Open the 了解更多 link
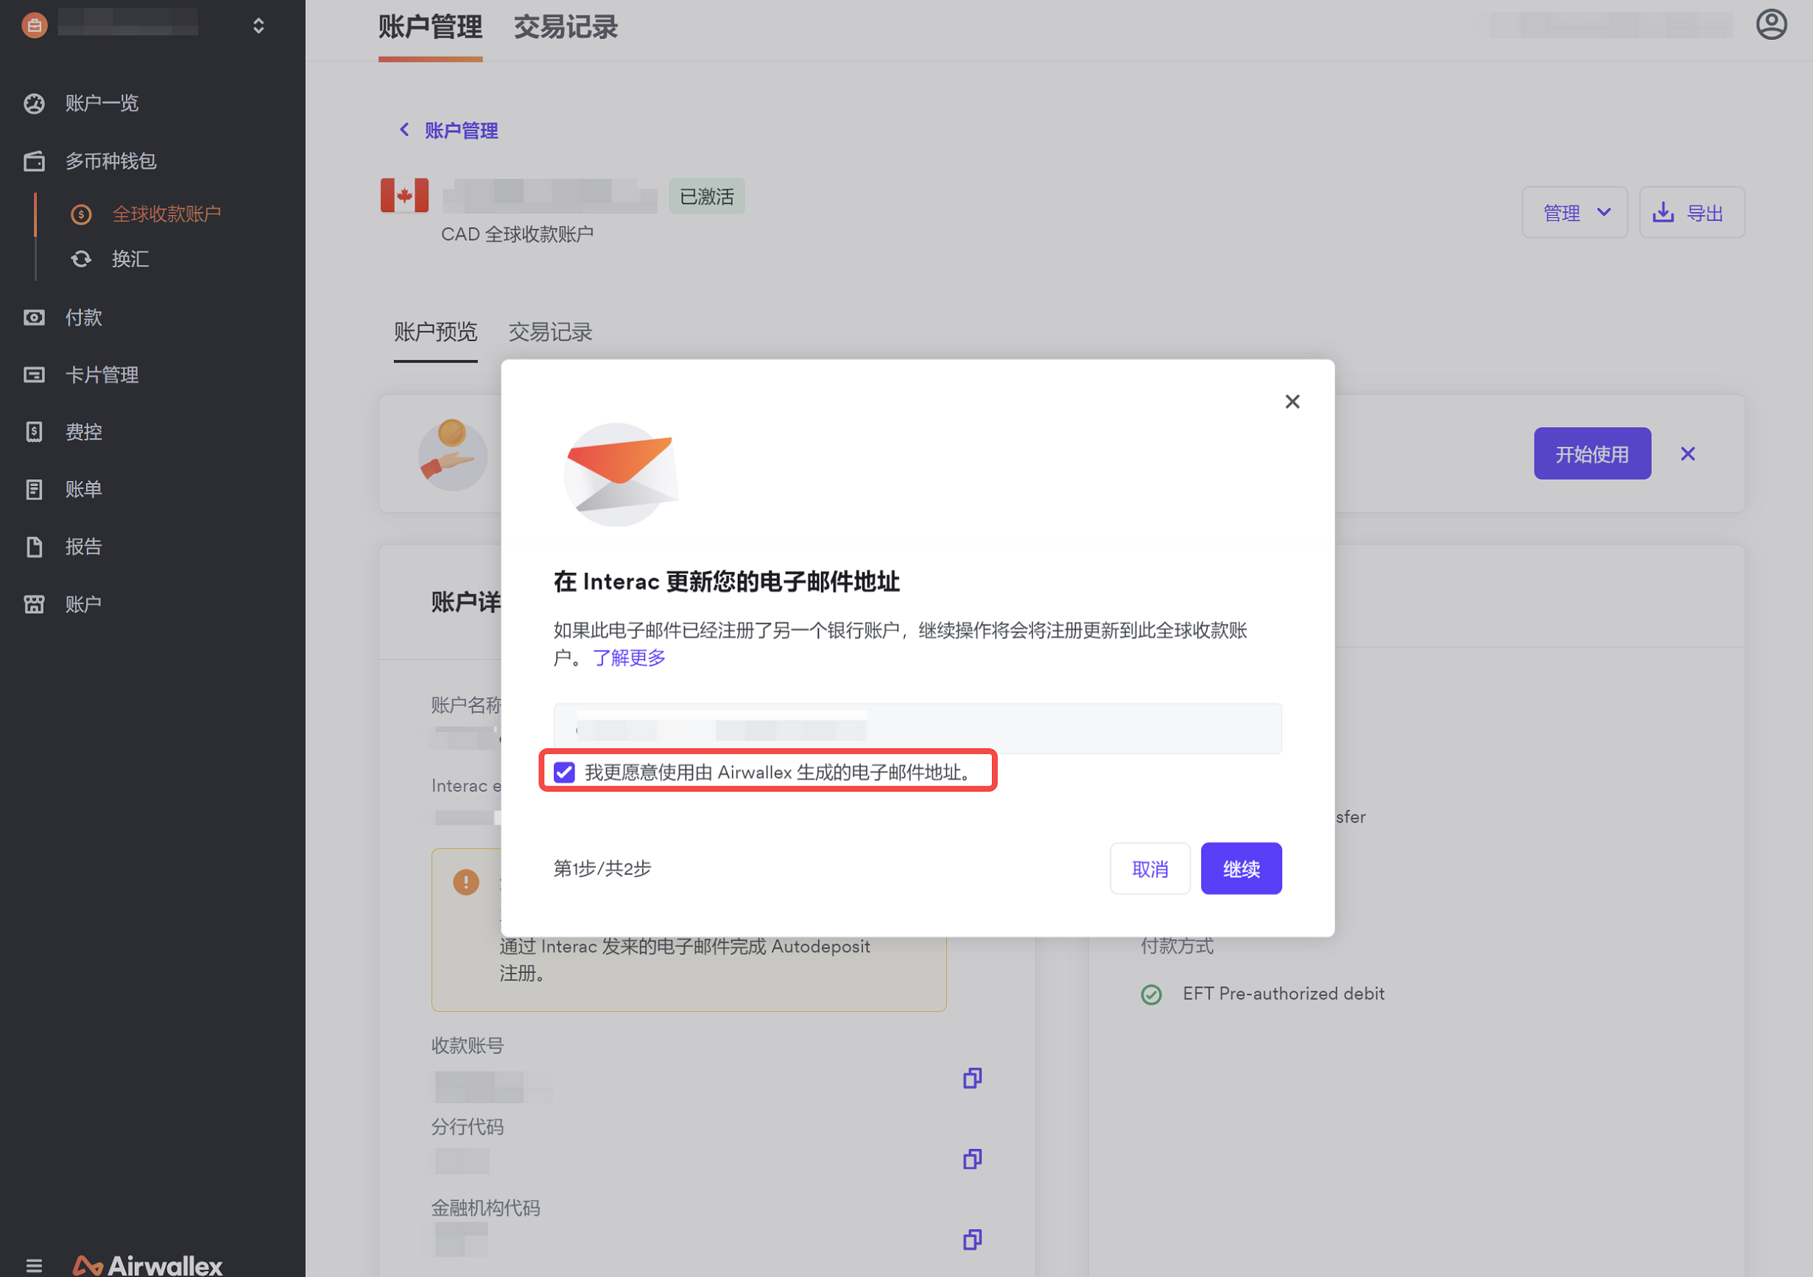The image size is (1813, 1277). point(630,657)
